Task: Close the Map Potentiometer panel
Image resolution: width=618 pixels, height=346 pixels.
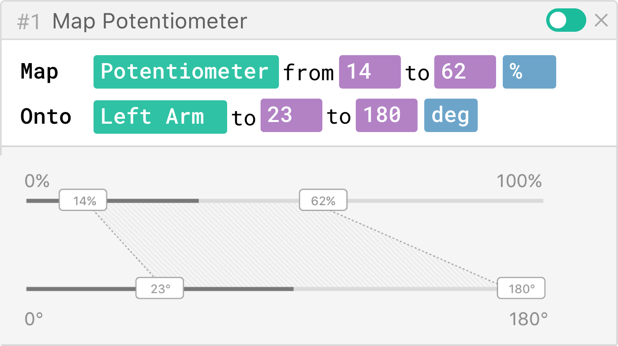Action: tap(601, 20)
